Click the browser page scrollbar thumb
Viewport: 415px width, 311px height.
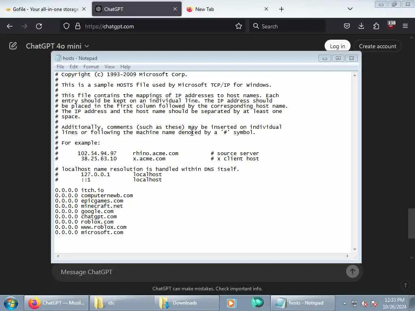411,224
